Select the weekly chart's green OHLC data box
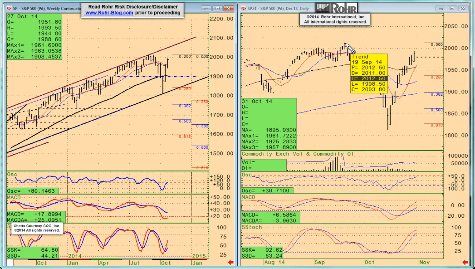Screen dimensions: 475x269 (x=34, y=37)
